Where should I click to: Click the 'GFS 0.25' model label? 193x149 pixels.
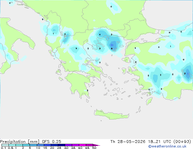[51, 142]
